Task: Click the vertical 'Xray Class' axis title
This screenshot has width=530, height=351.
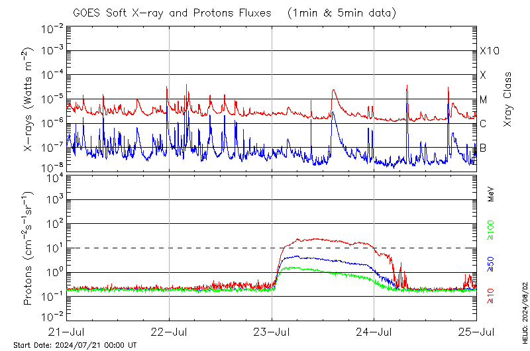Action: click(508, 99)
